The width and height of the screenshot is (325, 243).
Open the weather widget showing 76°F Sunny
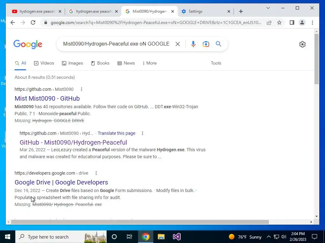click(x=245, y=237)
